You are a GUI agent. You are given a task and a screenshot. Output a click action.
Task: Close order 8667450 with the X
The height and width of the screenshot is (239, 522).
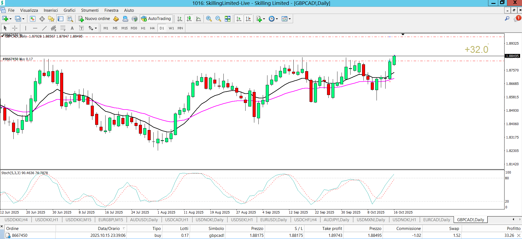click(518, 235)
